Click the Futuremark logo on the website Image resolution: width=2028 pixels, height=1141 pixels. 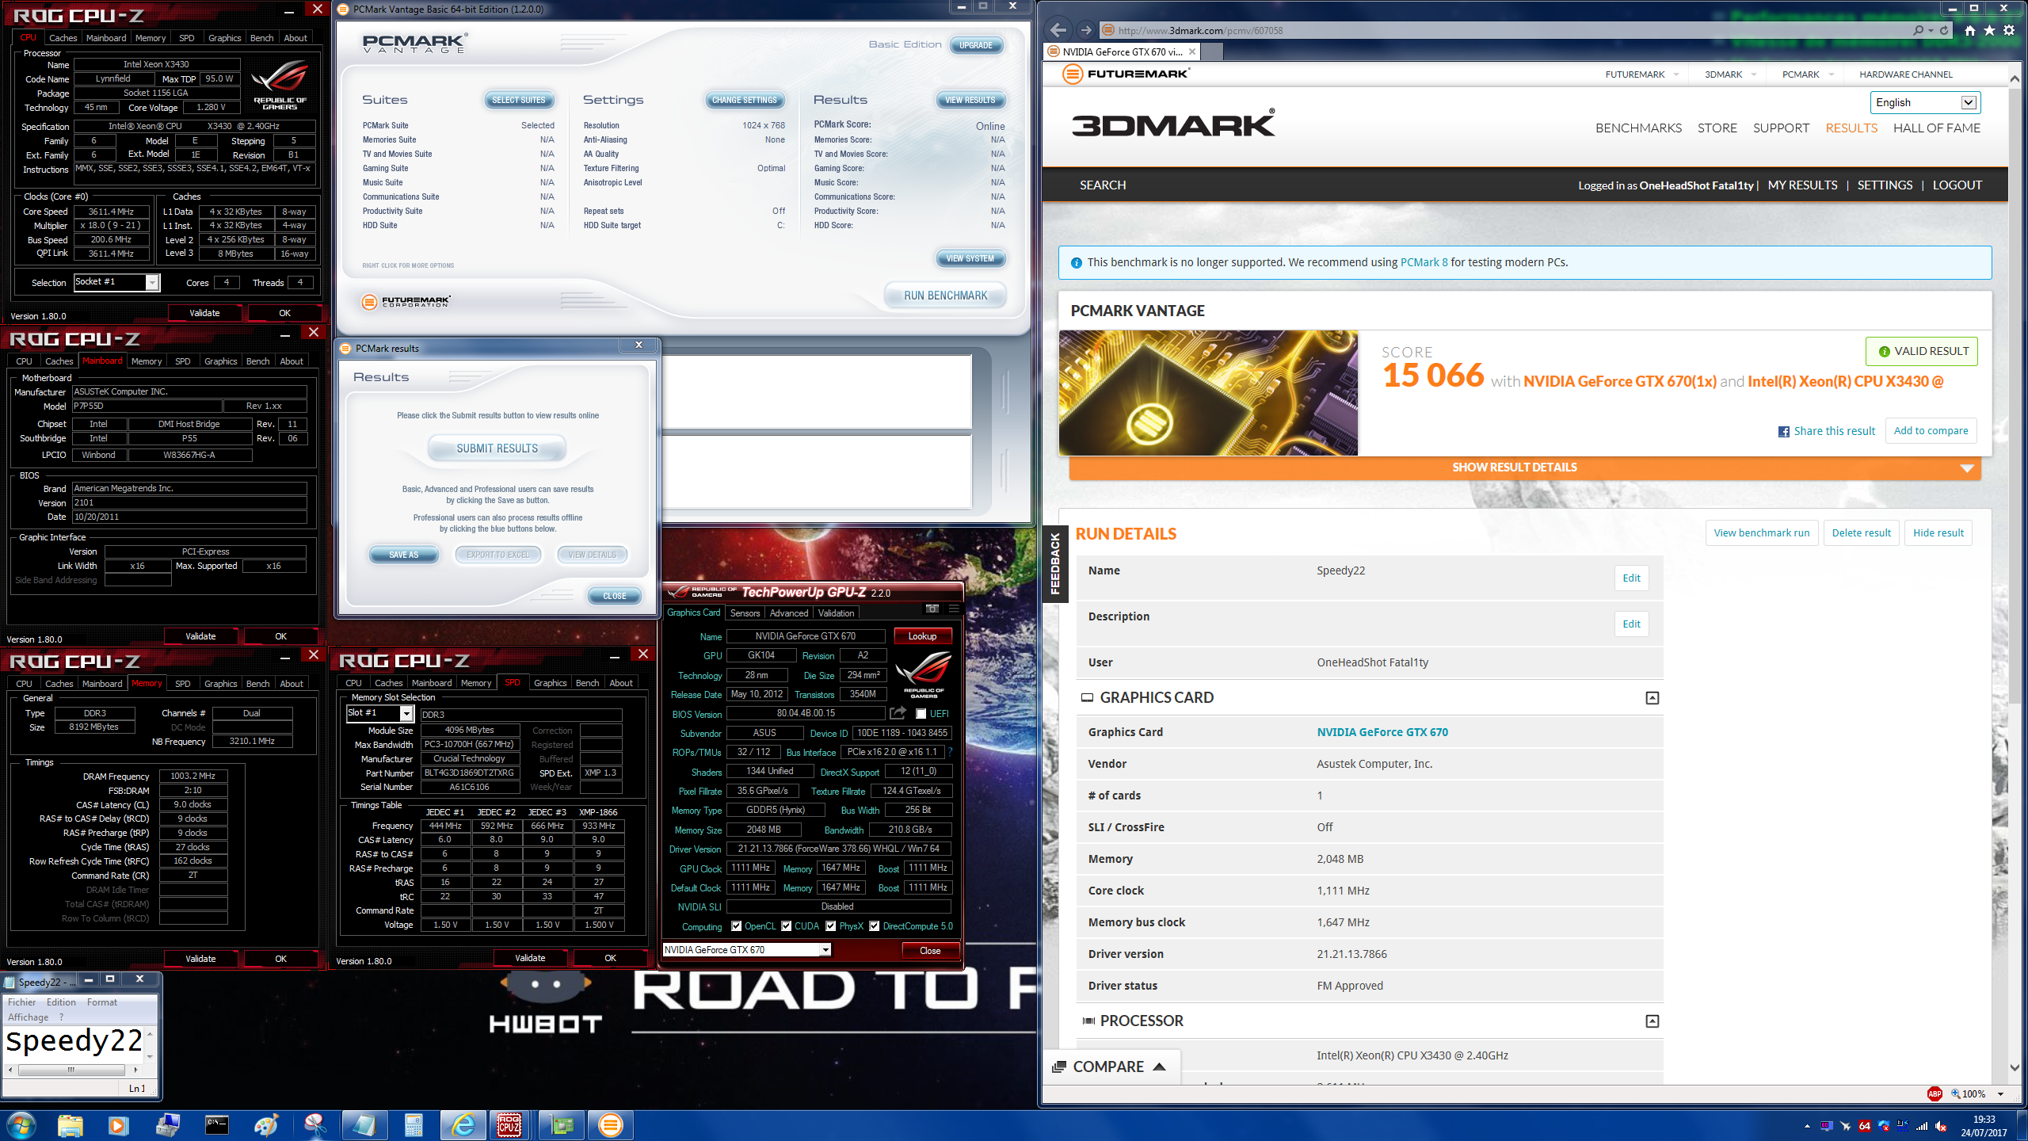[1125, 74]
